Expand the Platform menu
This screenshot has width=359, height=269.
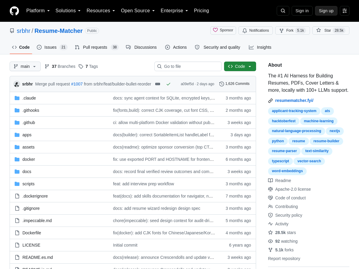pyautogui.click(x=38, y=11)
